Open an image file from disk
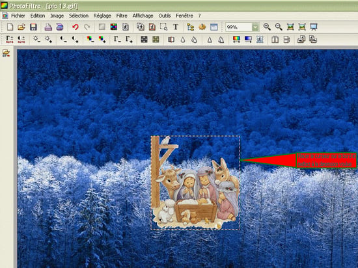This screenshot has width=358, height=268. (21, 27)
